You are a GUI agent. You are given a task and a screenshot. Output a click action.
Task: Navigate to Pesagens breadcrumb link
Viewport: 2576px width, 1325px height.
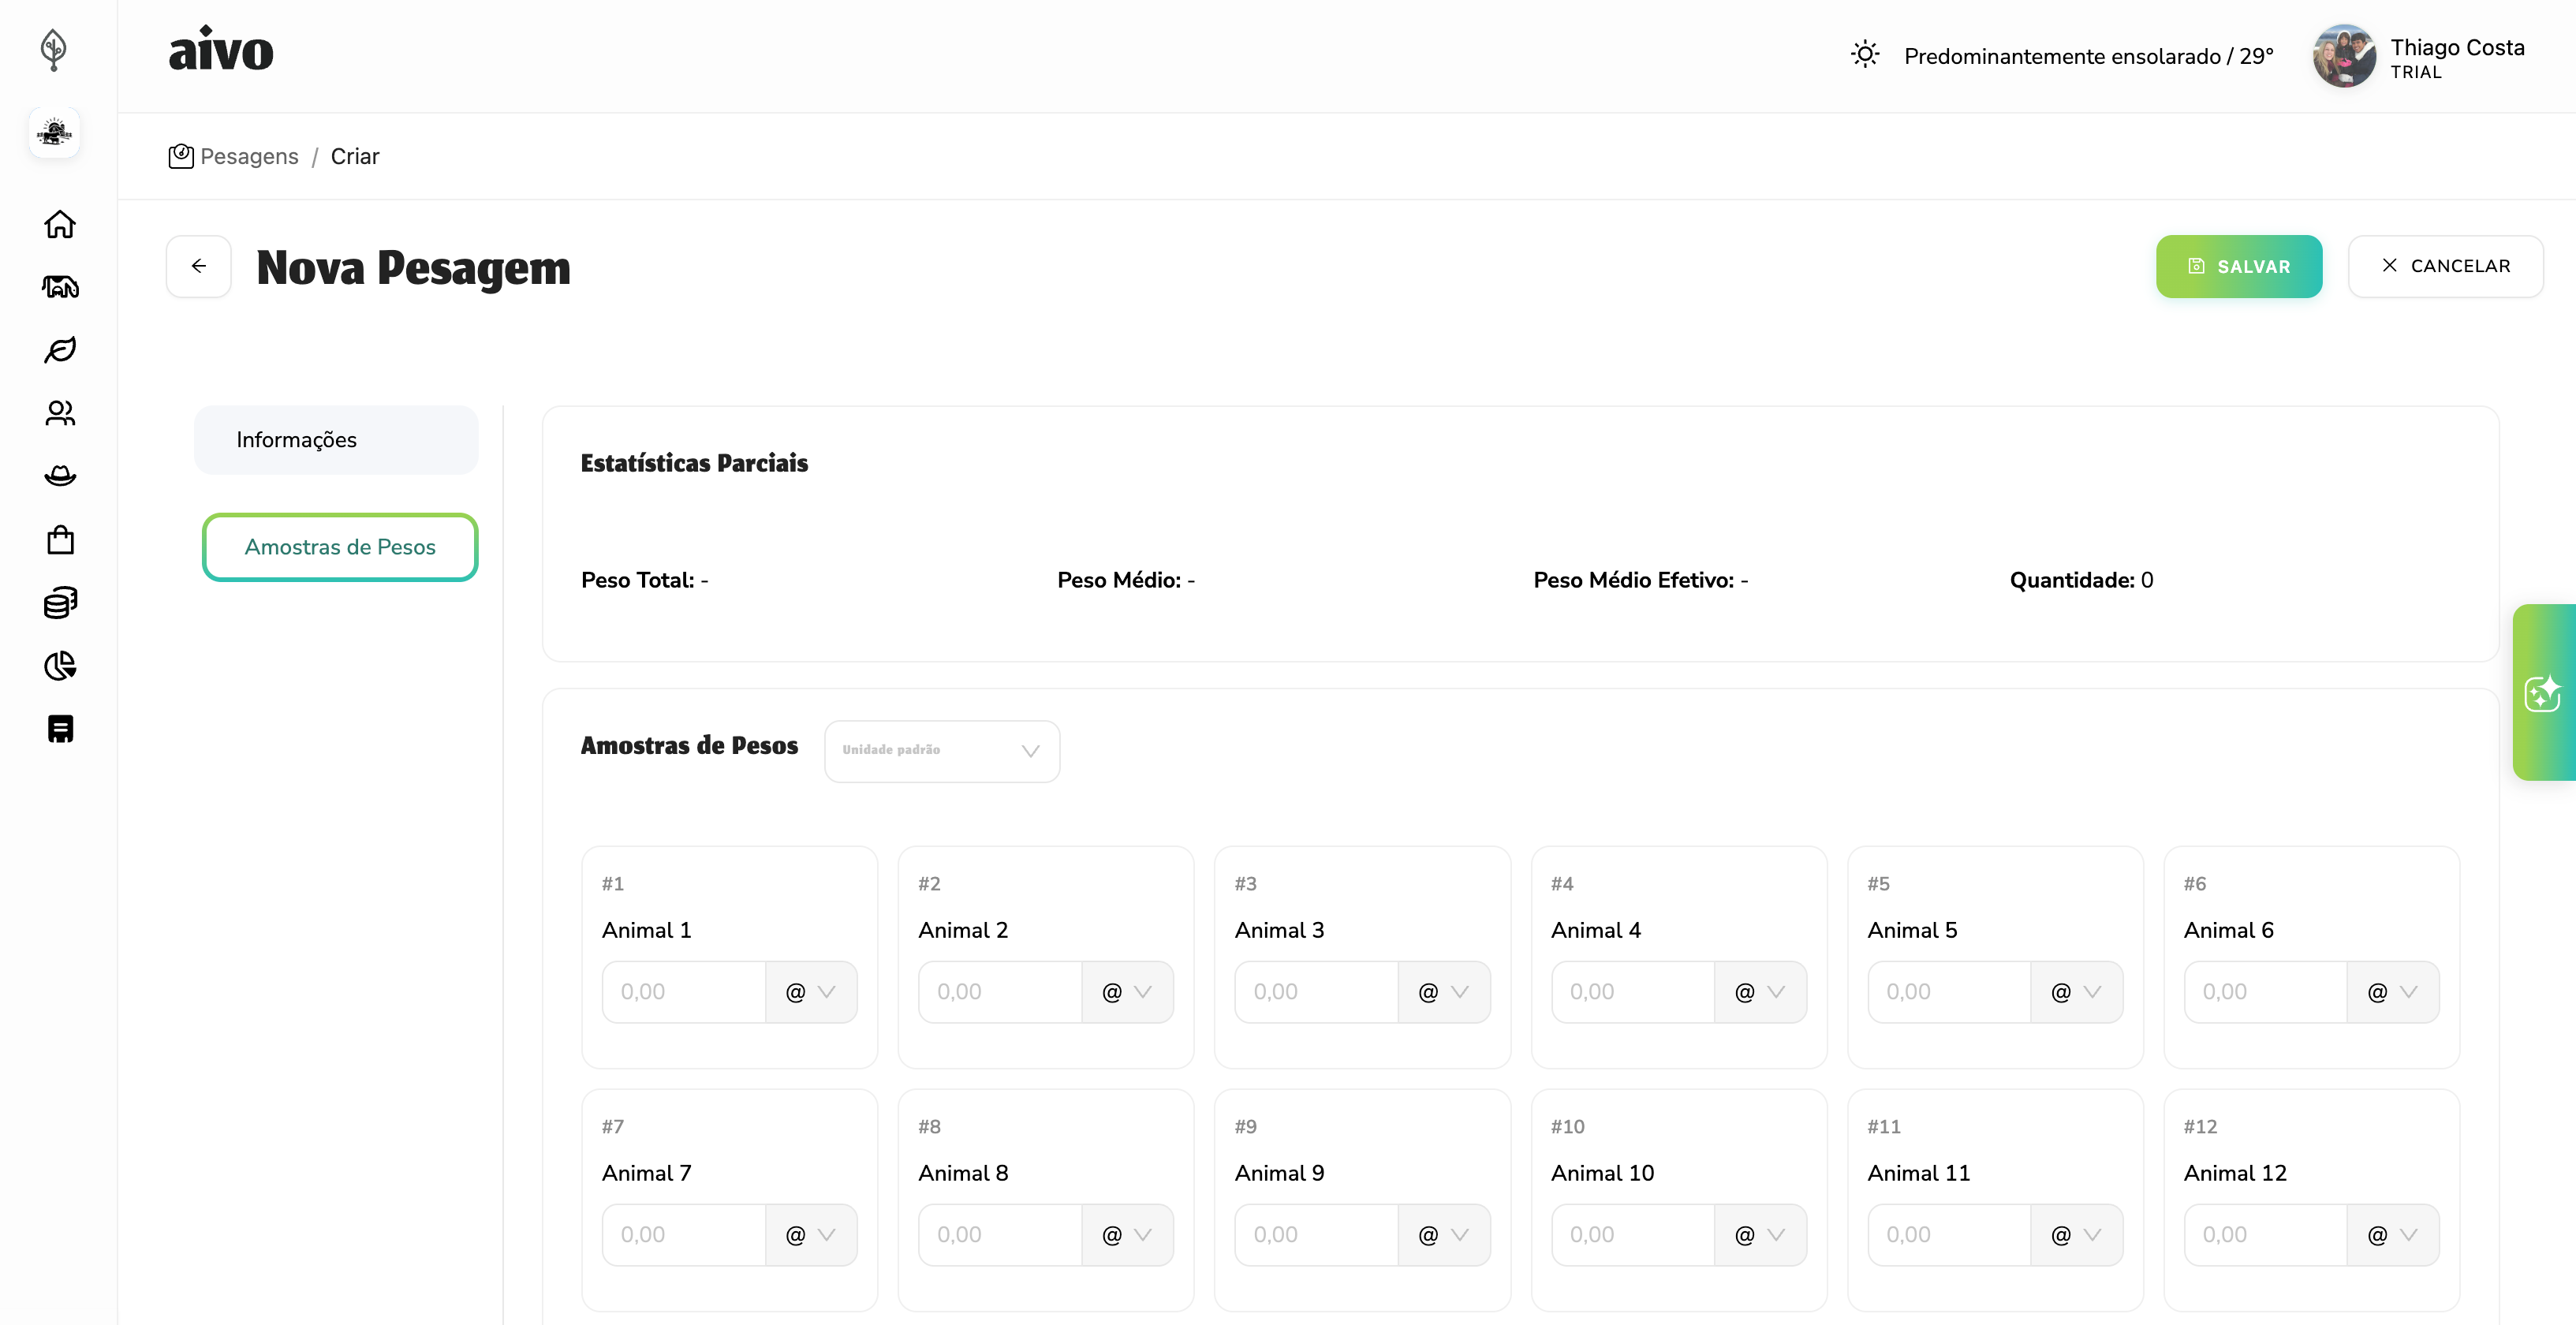click(249, 156)
